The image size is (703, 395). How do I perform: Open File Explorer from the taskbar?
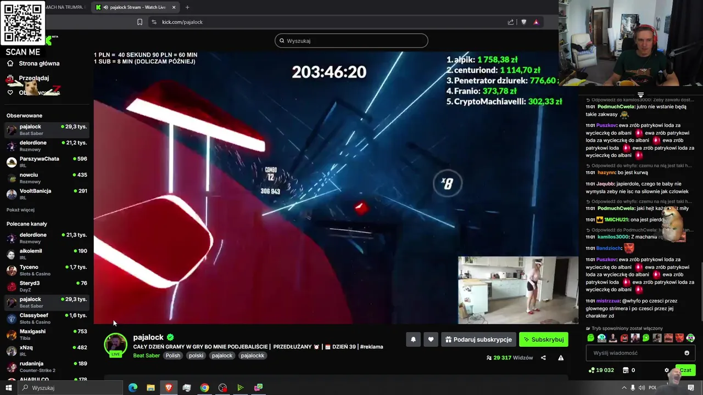(150, 388)
